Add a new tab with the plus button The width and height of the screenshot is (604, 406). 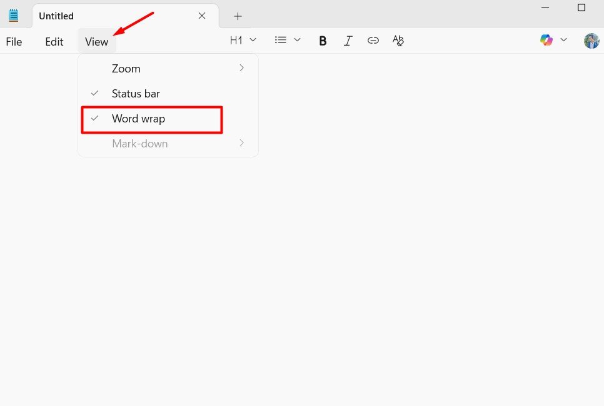point(238,16)
